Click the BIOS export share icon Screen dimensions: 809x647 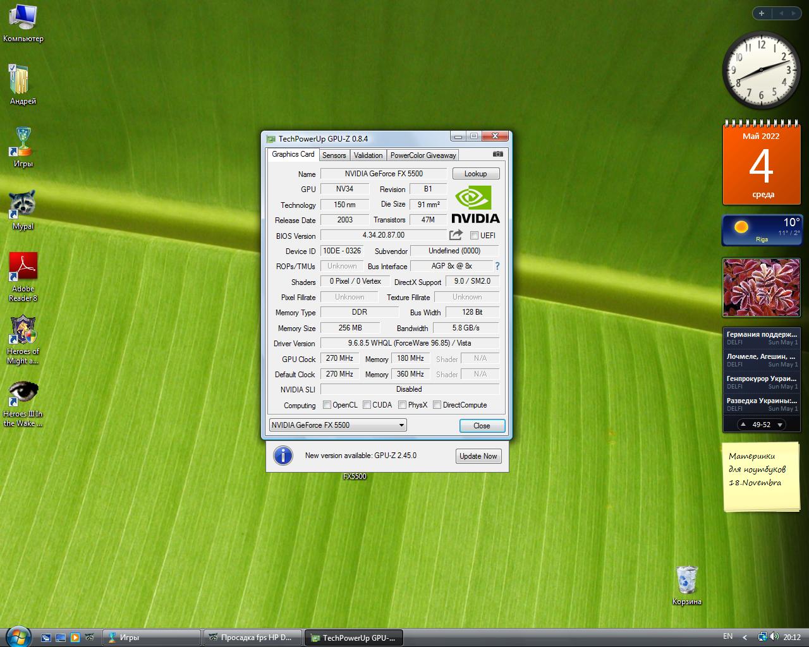[456, 235]
